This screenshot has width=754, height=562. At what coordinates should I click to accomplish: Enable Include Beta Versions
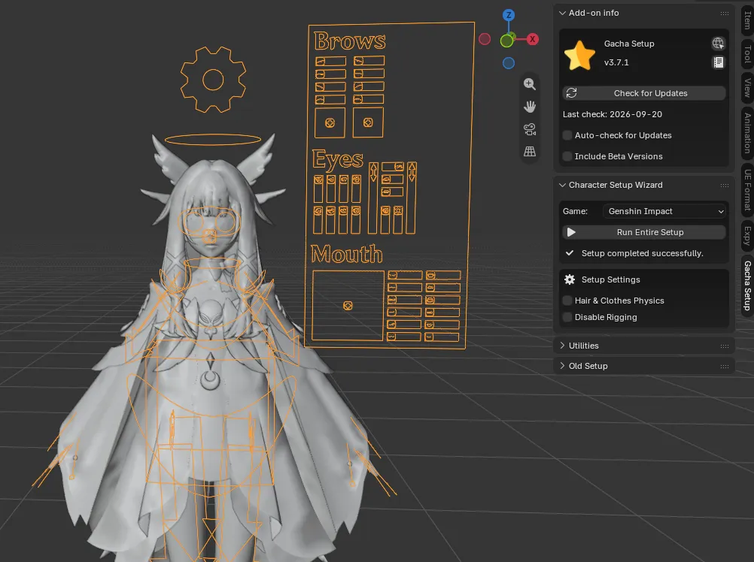tap(567, 156)
